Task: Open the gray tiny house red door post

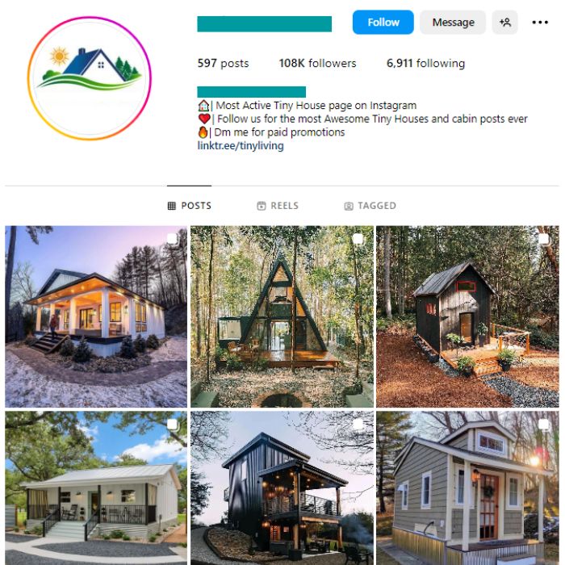Action: point(467,488)
